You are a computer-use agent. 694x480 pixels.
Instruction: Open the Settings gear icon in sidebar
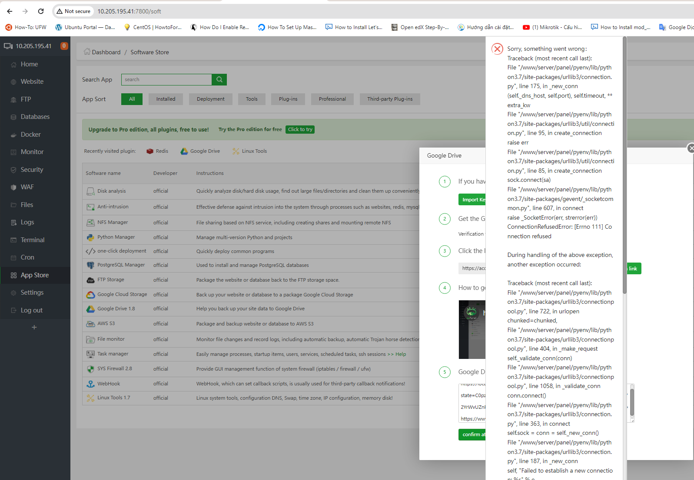click(x=13, y=293)
